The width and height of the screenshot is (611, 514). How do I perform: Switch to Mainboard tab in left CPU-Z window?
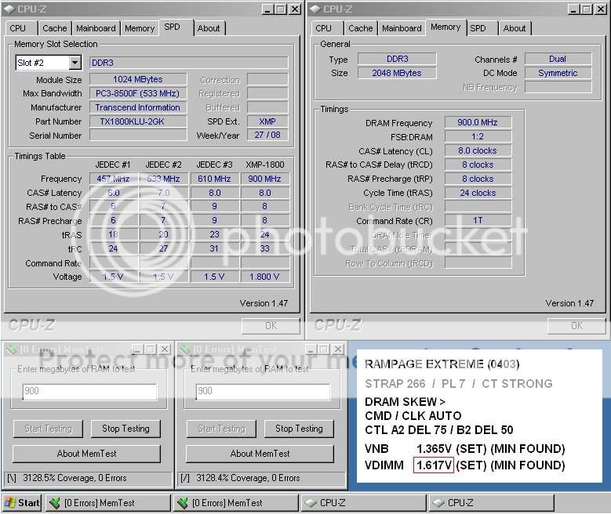[96, 28]
